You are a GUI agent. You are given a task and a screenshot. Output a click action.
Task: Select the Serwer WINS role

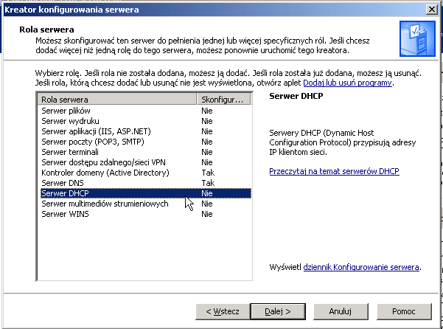point(144,214)
